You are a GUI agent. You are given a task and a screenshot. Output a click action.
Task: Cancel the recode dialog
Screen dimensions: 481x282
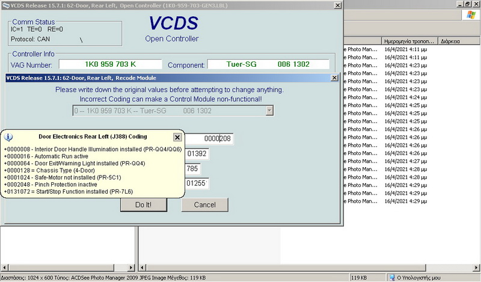(x=204, y=205)
